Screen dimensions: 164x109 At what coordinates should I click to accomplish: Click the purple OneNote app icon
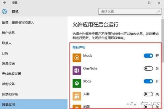tap(77, 70)
